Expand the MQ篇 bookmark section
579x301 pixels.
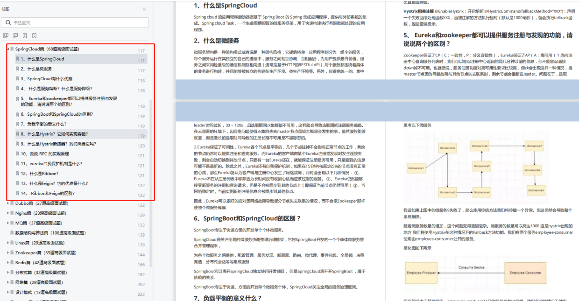[x=7, y=223]
